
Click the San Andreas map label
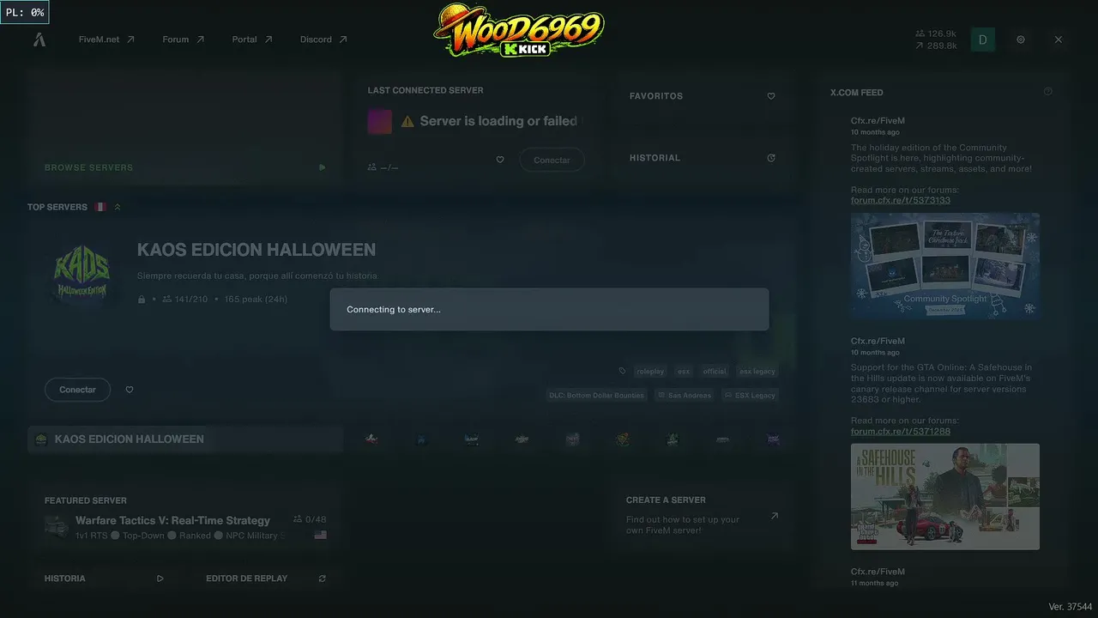(685, 396)
